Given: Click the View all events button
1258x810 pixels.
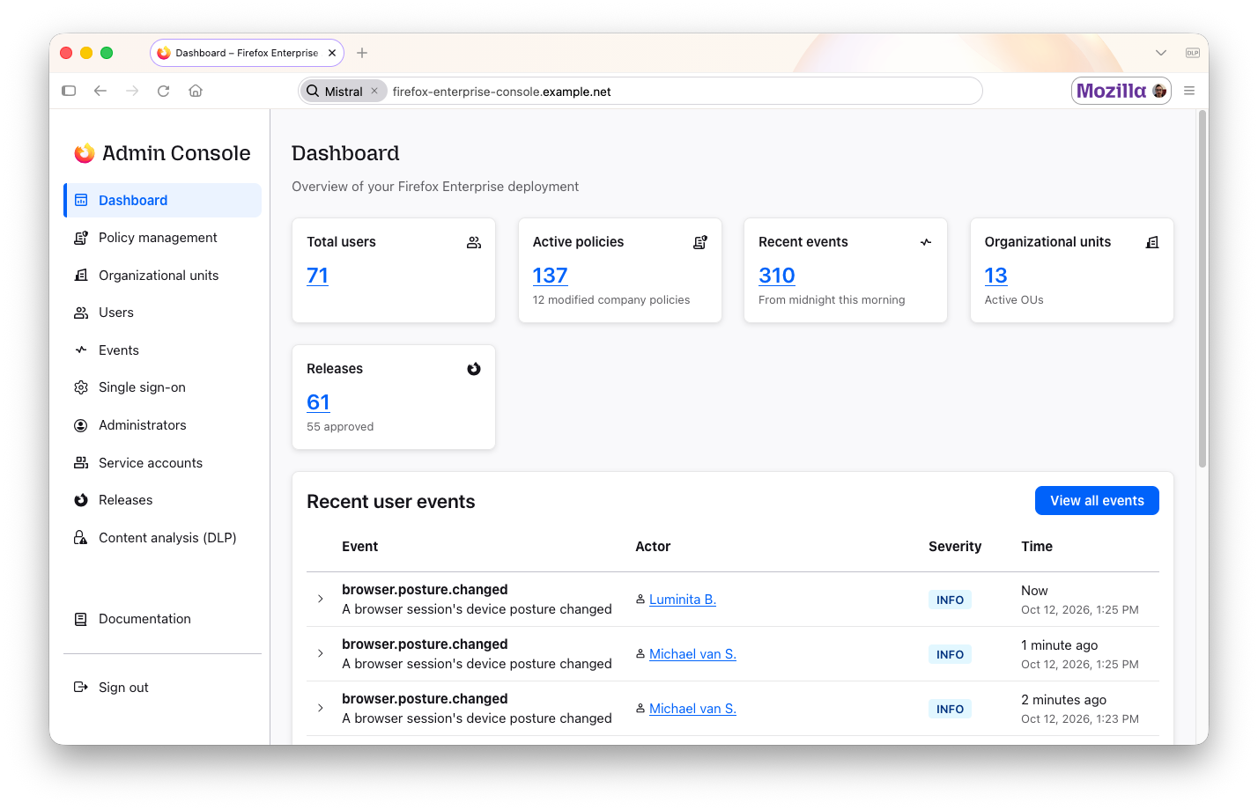Looking at the screenshot, I should [x=1097, y=500].
